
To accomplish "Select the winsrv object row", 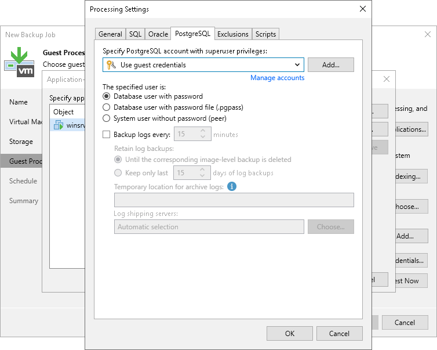I will point(67,125).
